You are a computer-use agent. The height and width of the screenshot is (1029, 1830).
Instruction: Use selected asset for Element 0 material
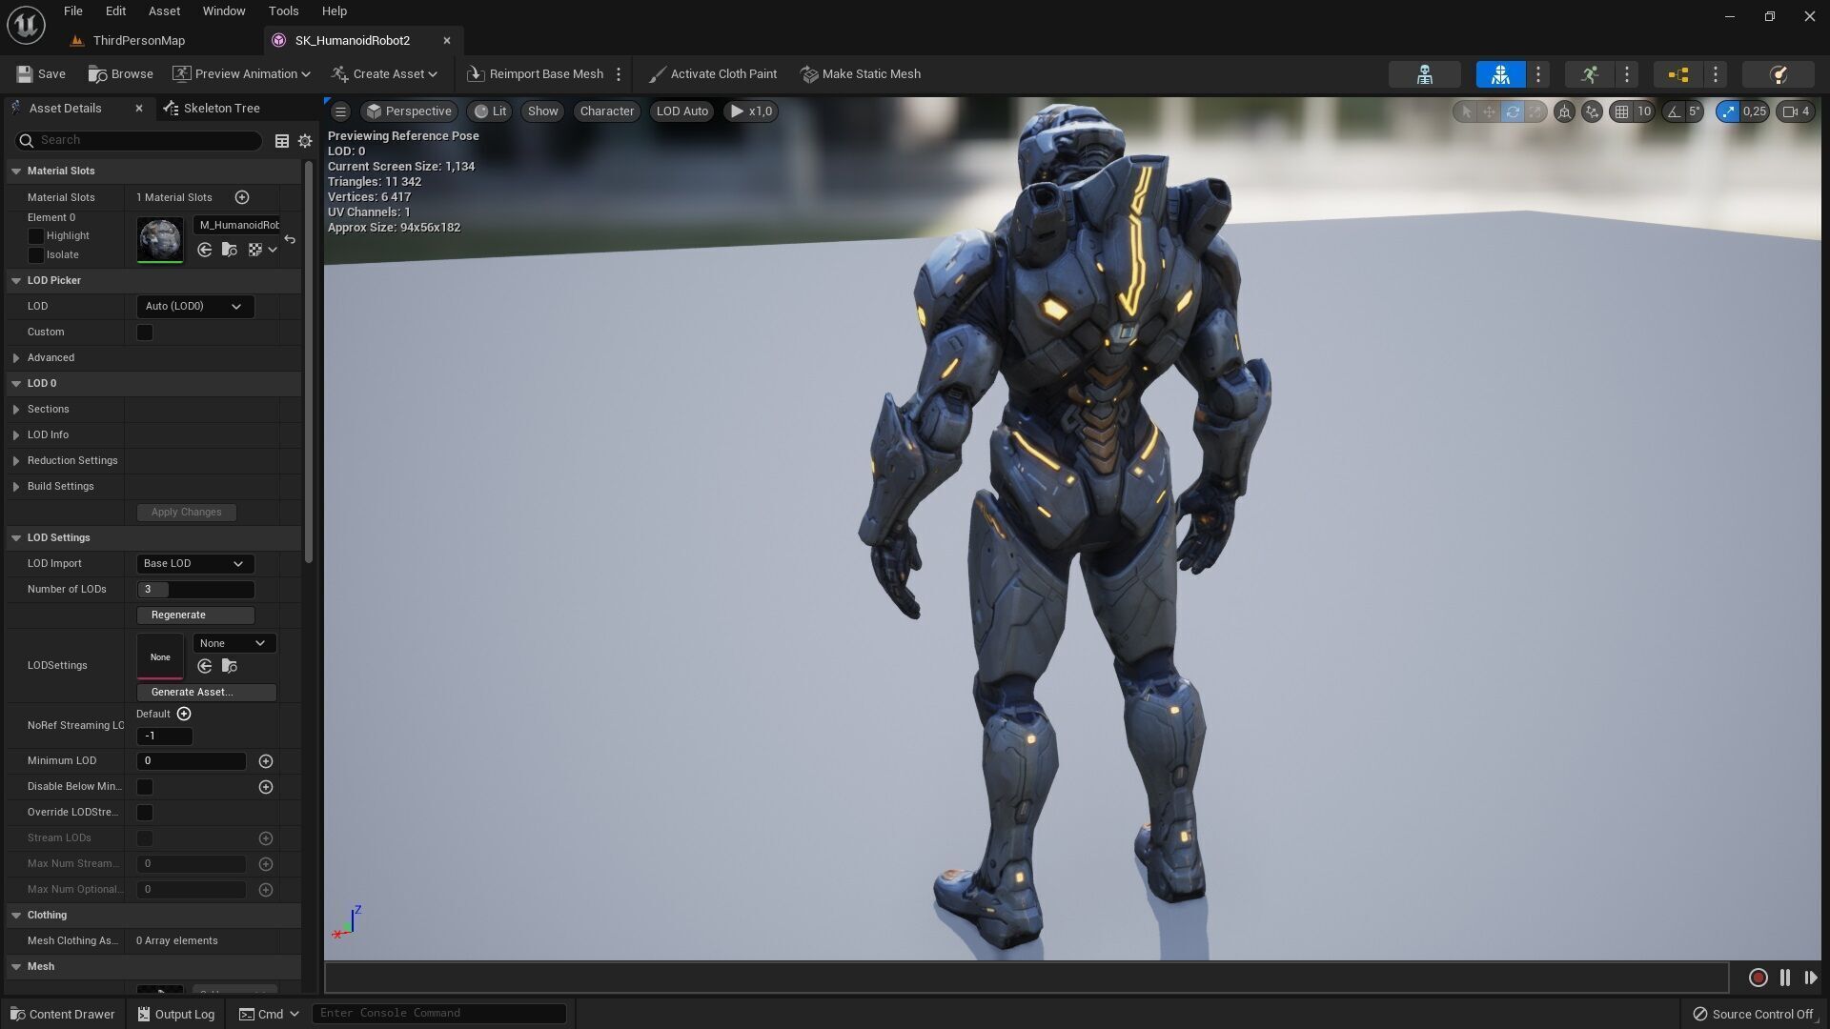(x=205, y=250)
